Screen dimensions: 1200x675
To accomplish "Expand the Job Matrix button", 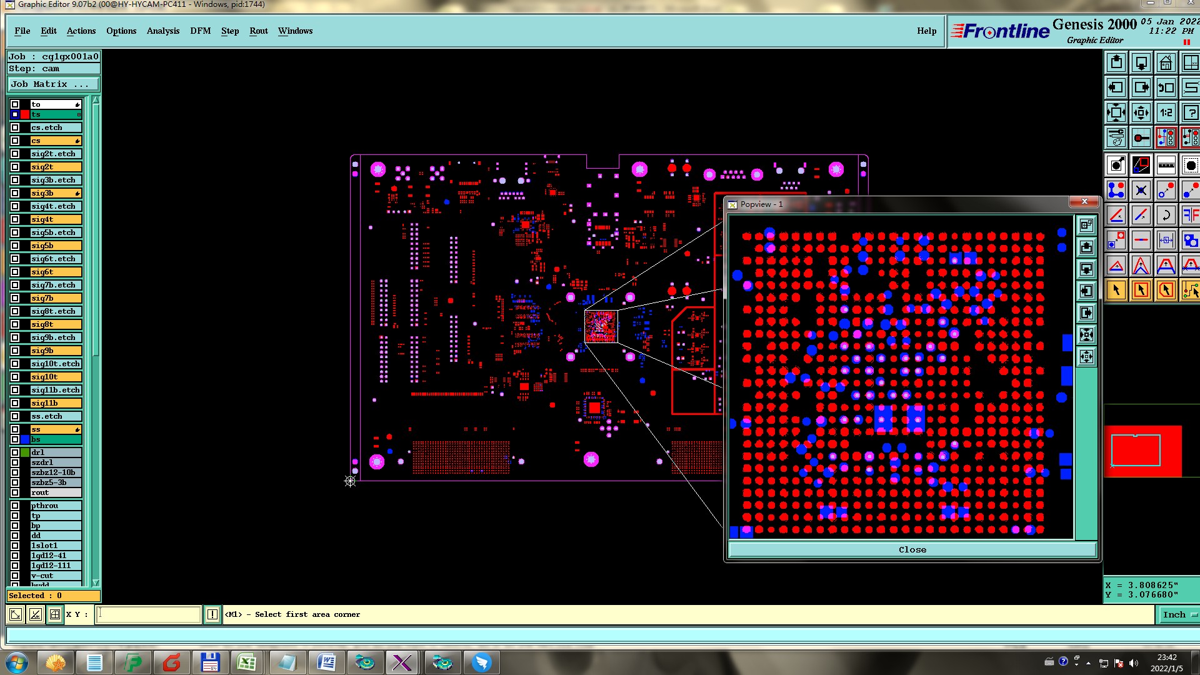I will 53,84.
